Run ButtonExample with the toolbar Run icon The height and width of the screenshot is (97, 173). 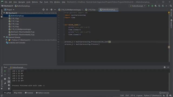[149, 6]
